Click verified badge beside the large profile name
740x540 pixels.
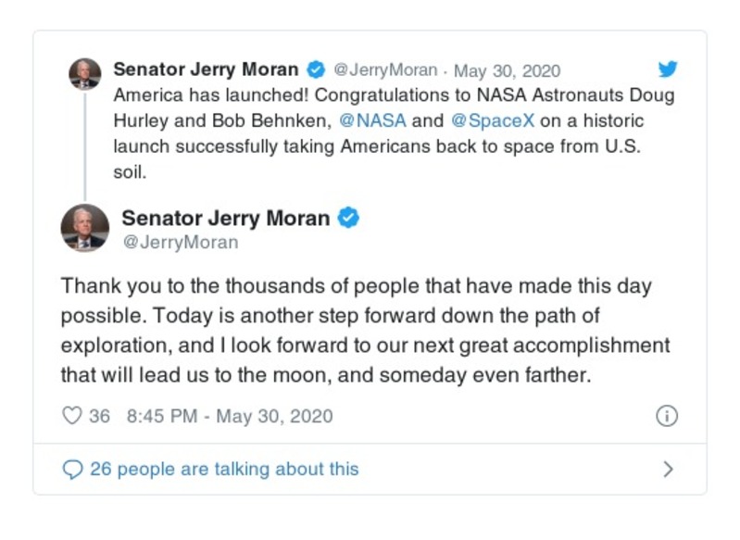pyautogui.click(x=349, y=219)
